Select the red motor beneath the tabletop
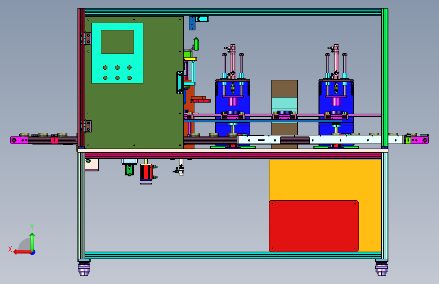The height and width of the screenshot is (284, 439). tap(146, 172)
